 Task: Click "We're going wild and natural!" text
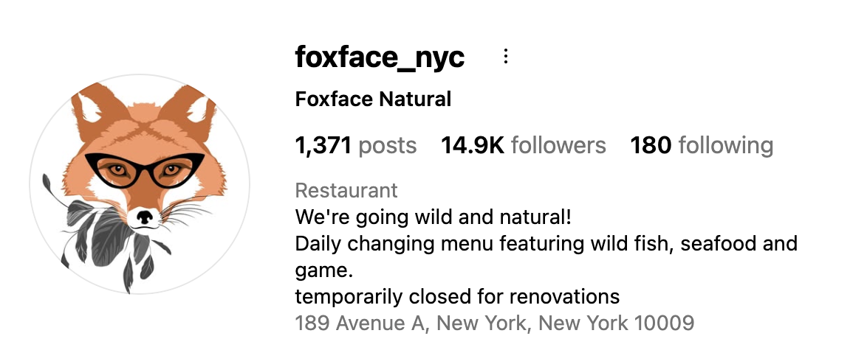pyautogui.click(x=433, y=217)
